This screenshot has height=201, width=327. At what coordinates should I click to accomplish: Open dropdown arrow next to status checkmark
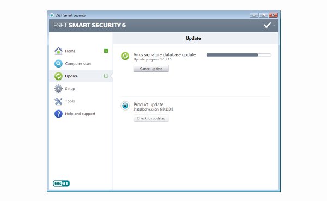pyautogui.click(x=274, y=25)
